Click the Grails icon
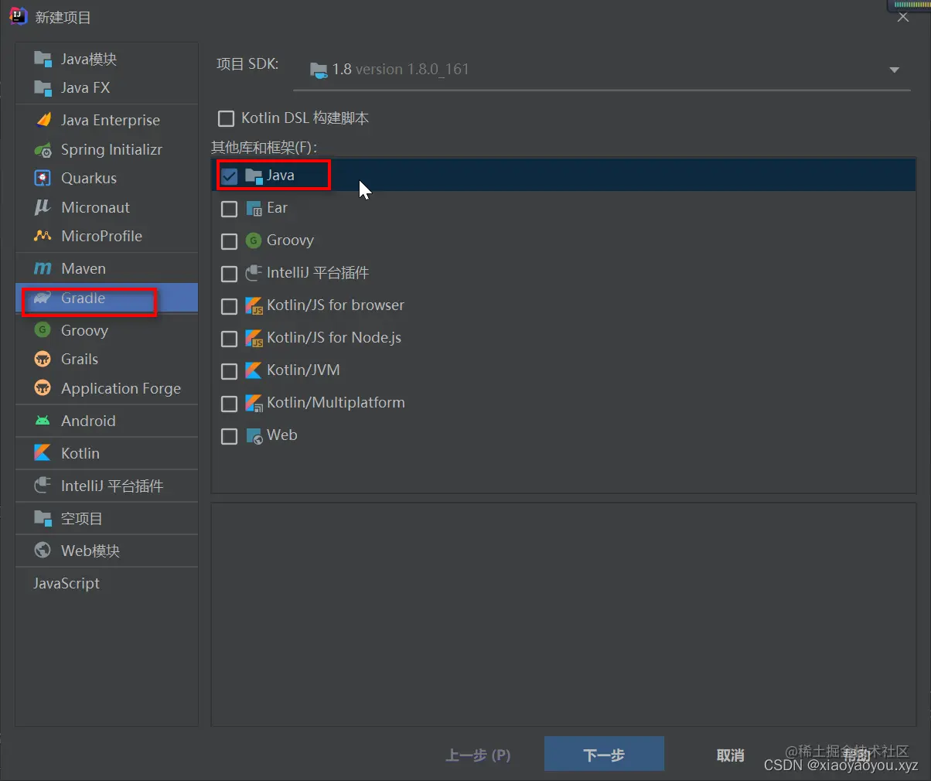This screenshot has width=931, height=781. [43, 359]
